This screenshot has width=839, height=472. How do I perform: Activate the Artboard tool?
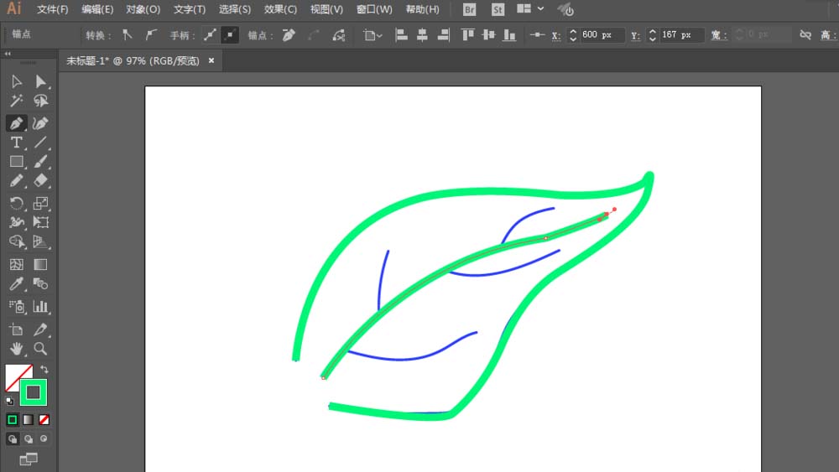coord(16,329)
